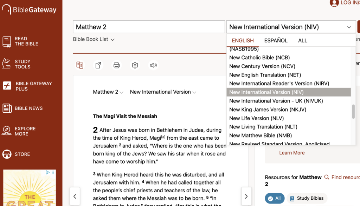
Task: Toggle the Study Bibles filter
Action: point(307,198)
